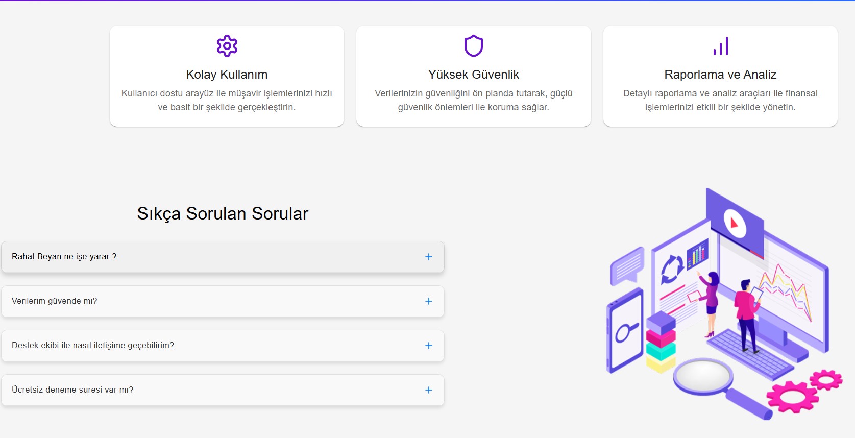Click the Kolay Kullanım description text
Image resolution: width=855 pixels, height=438 pixels.
pos(227,100)
